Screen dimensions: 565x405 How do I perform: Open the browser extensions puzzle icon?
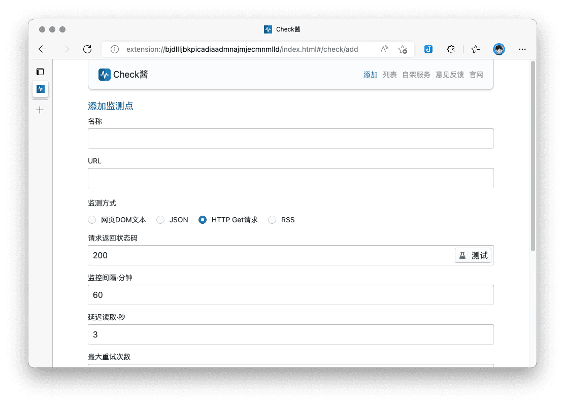click(451, 49)
